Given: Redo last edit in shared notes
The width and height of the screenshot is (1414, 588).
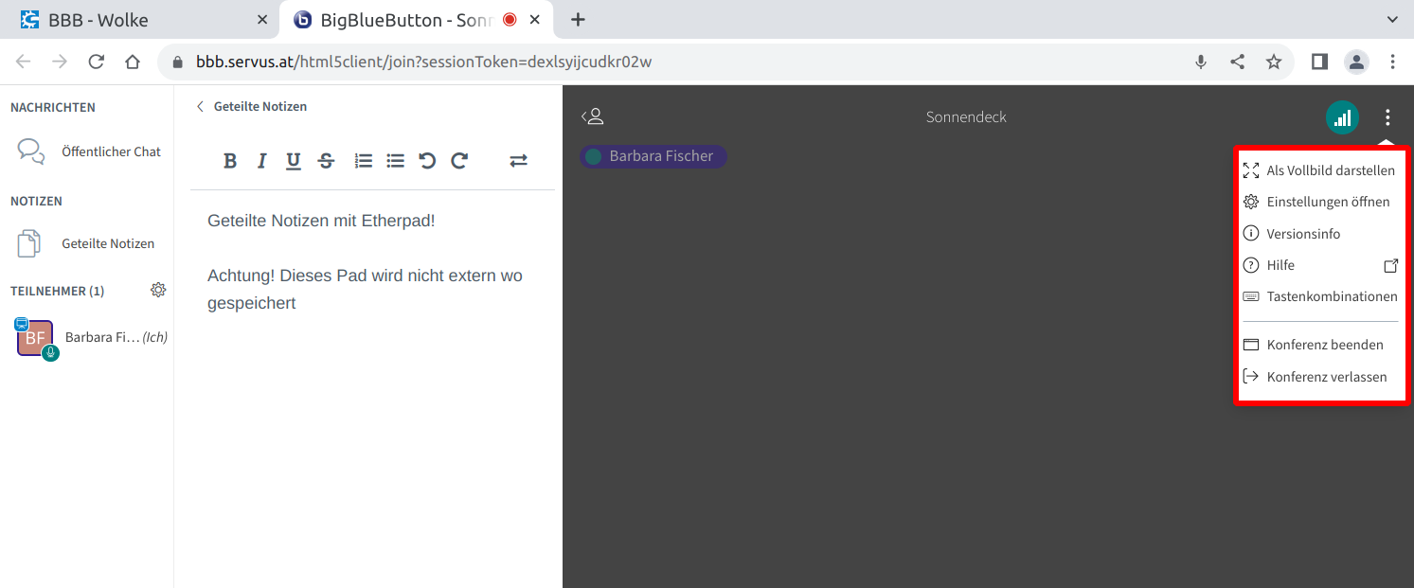Looking at the screenshot, I should 459,161.
